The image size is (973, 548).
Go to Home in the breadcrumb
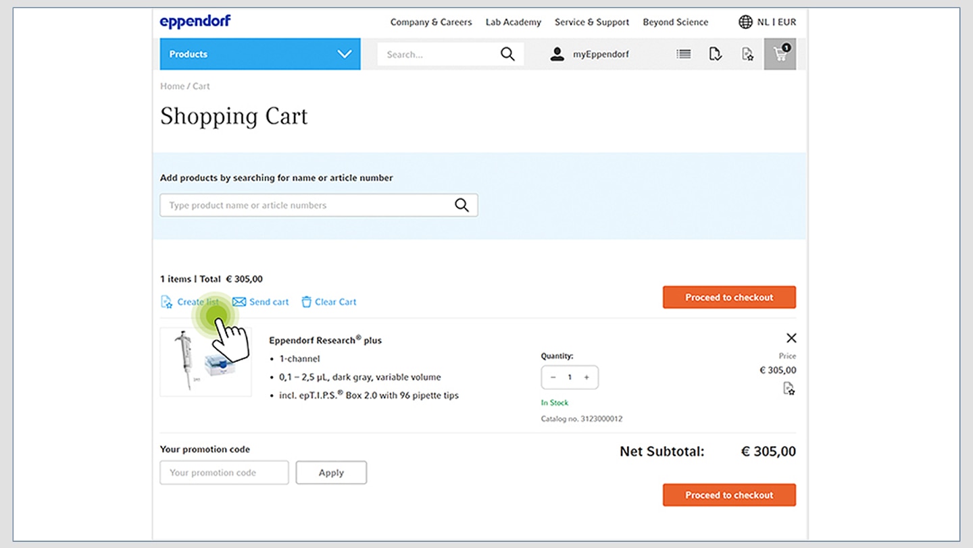pos(172,86)
